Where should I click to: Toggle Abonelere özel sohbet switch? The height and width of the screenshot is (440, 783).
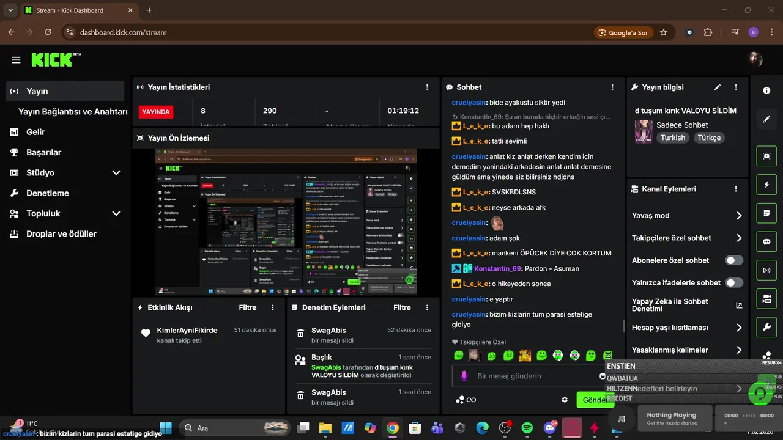point(734,260)
